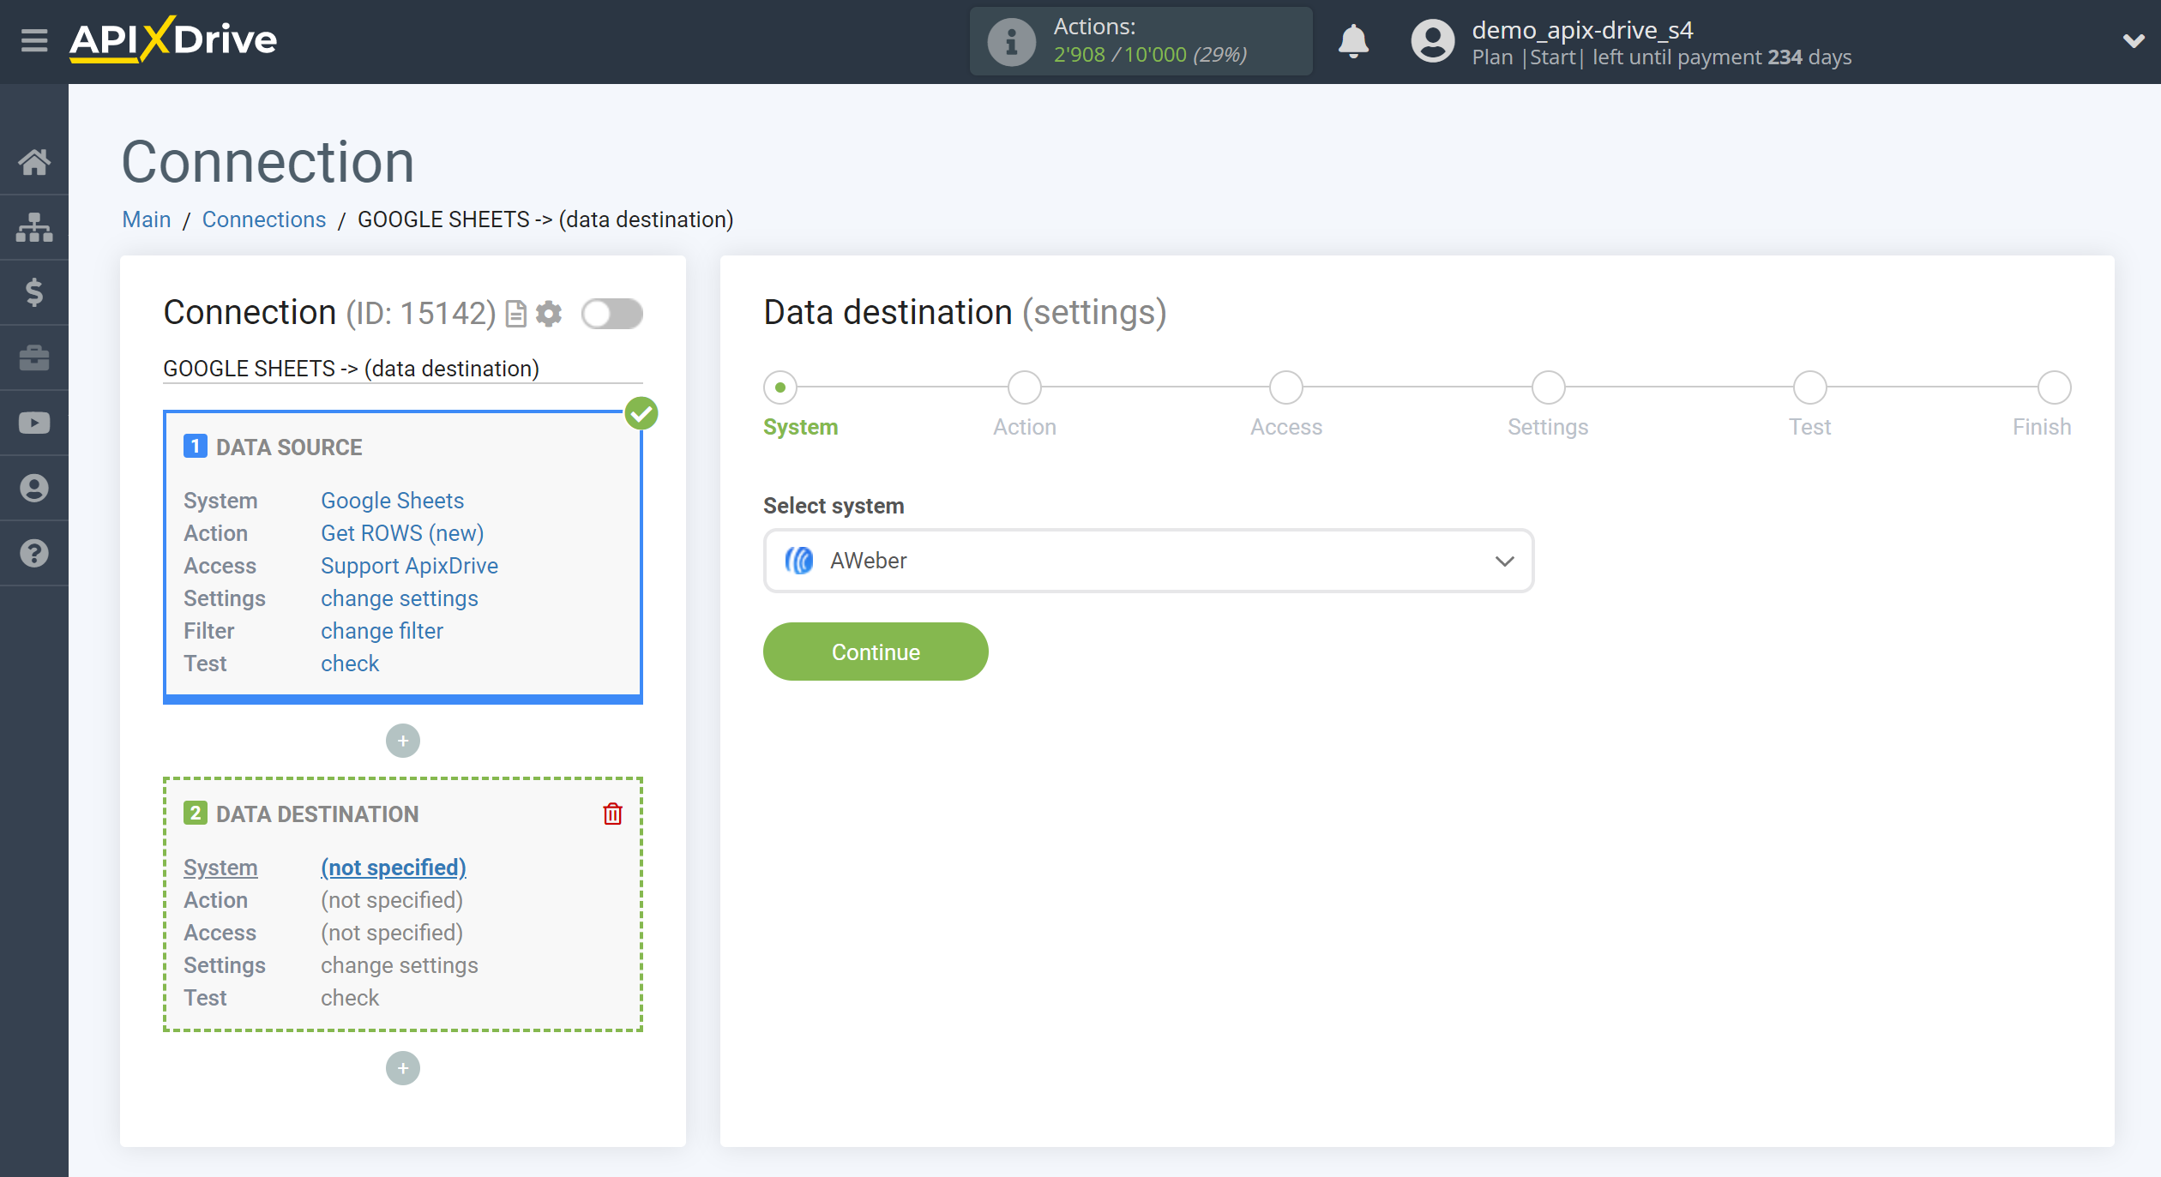
Task: Toggle the connection enable/disable switch
Action: point(611,313)
